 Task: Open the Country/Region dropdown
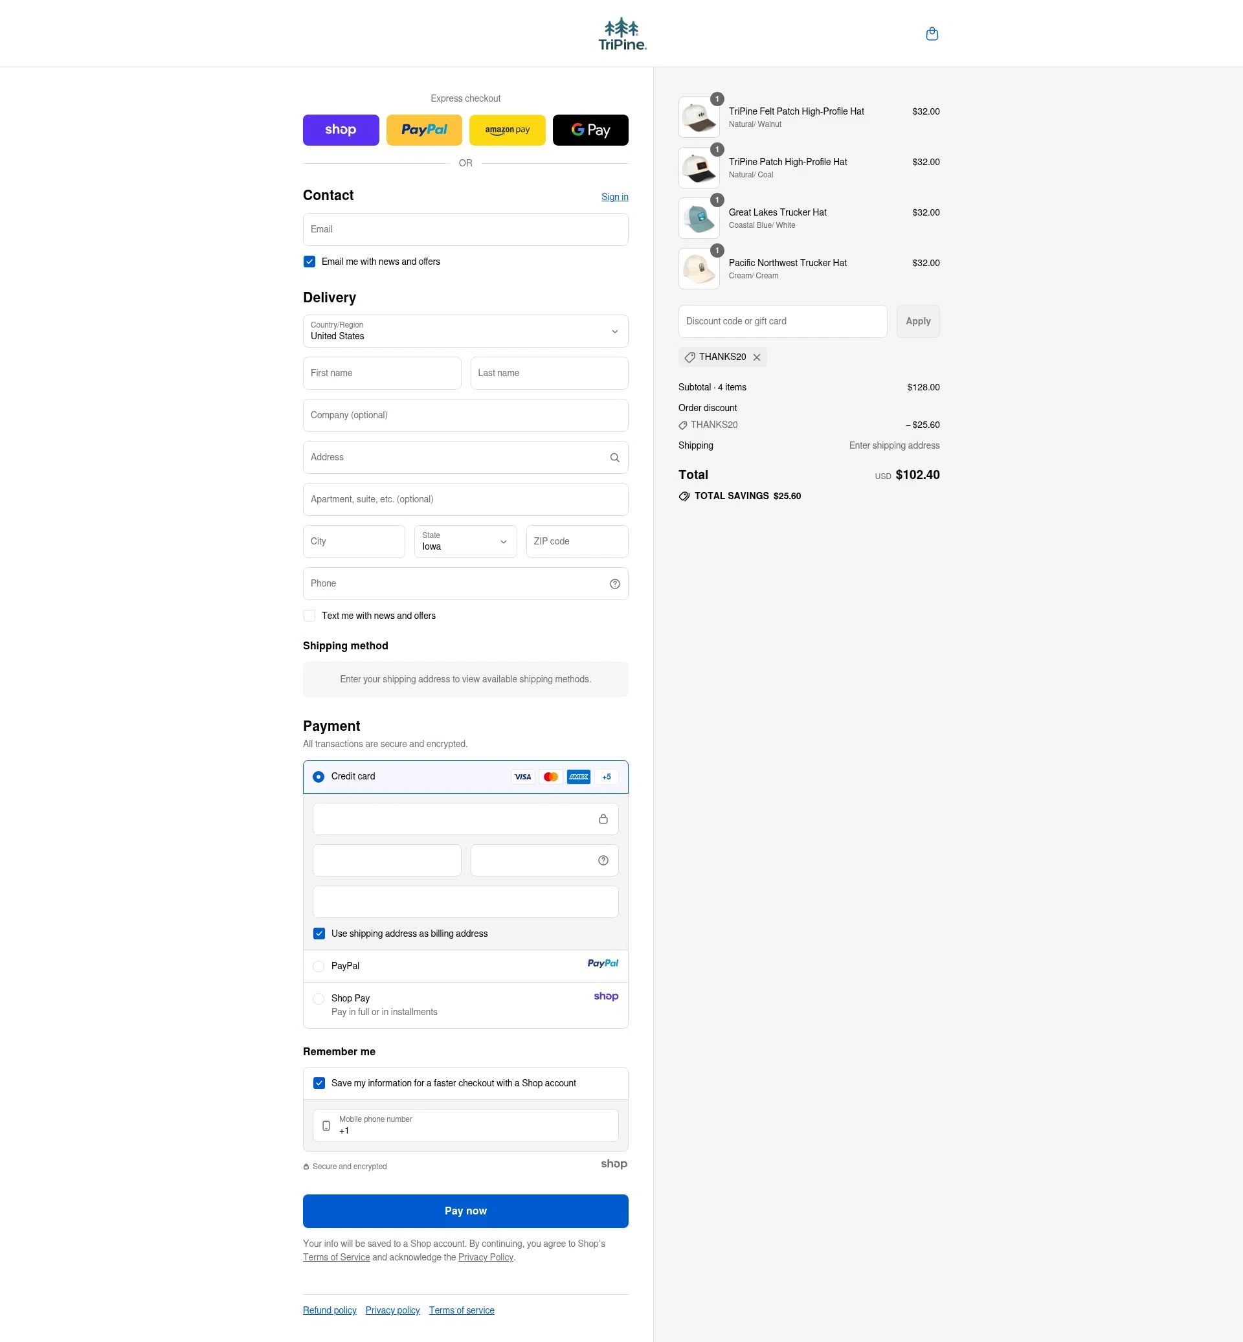465,330
